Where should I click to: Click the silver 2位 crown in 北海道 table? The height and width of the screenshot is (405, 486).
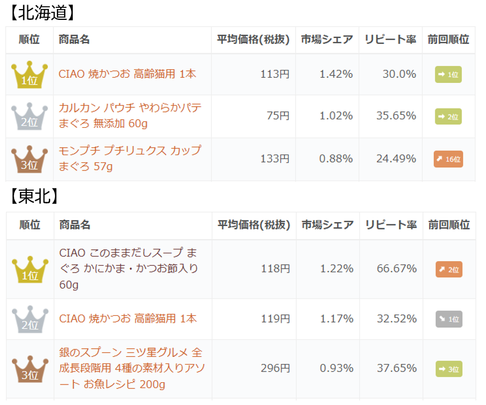(x=30, y=116)
